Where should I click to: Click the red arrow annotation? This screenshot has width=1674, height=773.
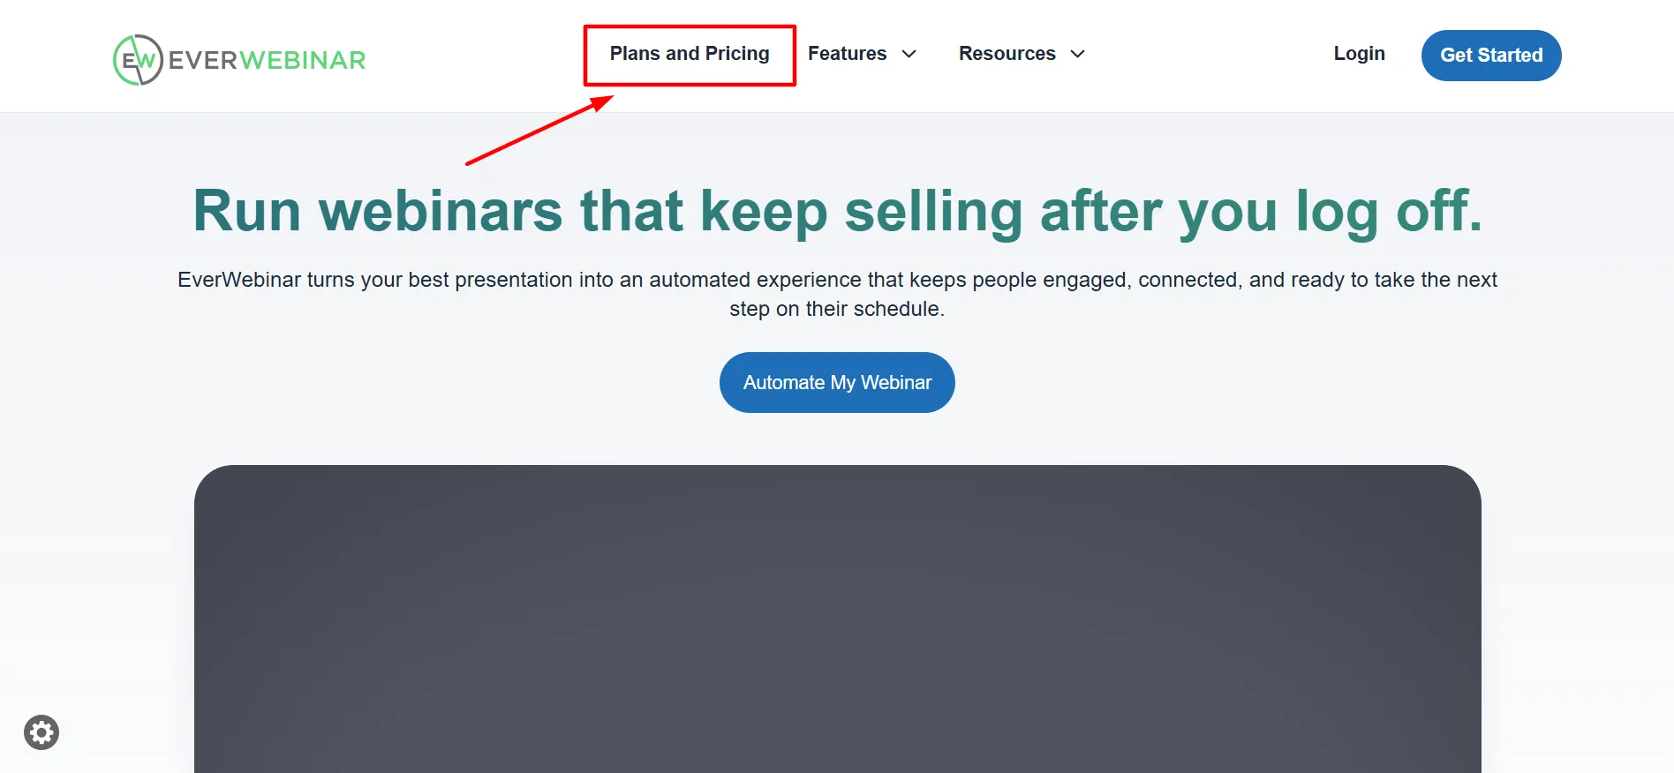point(539,130)
